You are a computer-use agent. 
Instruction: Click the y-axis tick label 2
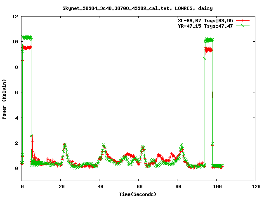click(x=16, y=143)
